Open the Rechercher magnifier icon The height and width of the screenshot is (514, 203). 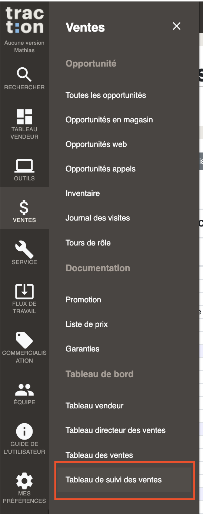(24, 75)
